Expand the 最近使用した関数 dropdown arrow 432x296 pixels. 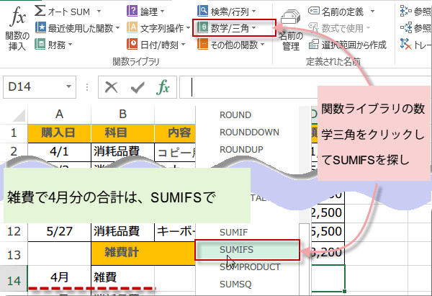pos(117,28)
